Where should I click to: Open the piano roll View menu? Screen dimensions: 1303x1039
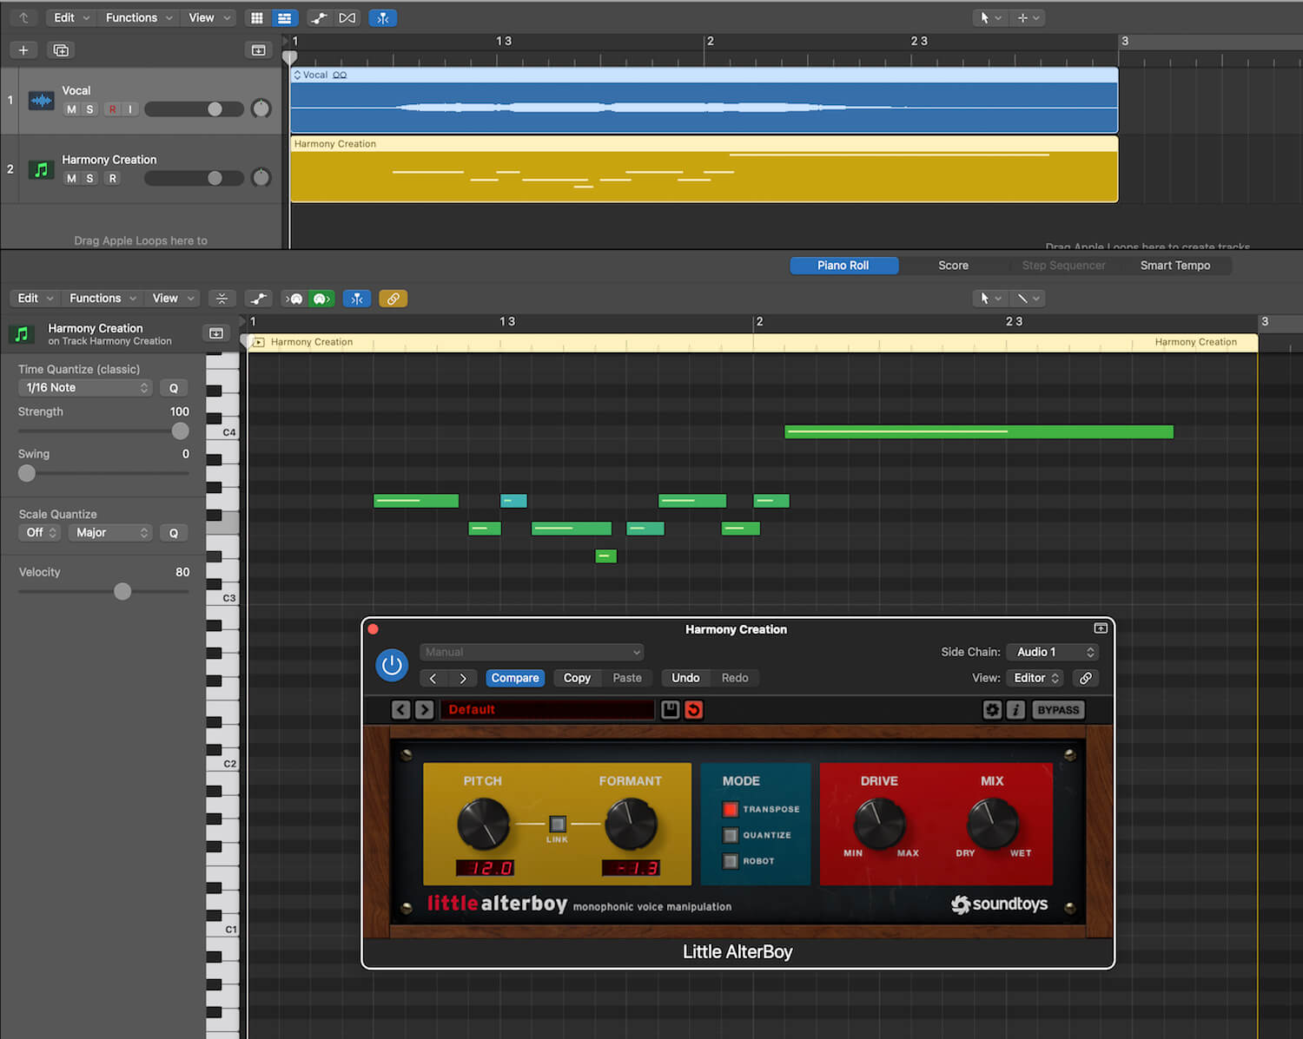tap(172, 299)
